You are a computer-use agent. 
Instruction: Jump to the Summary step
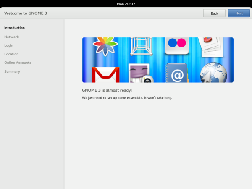tap(12, 71)
